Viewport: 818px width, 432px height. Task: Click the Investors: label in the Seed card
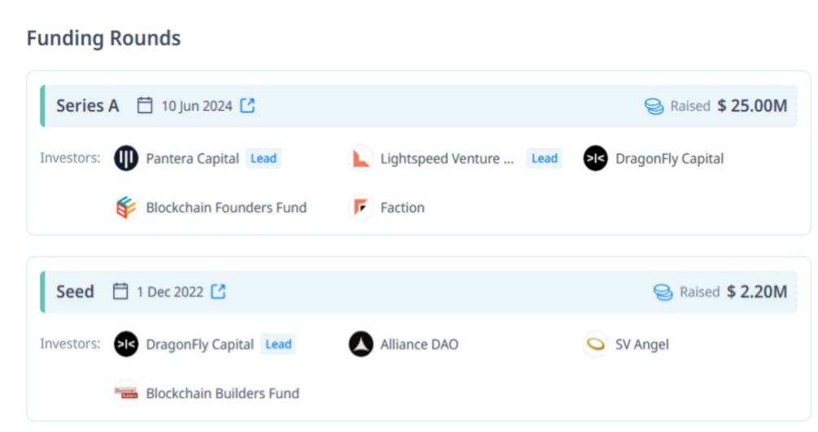point(70,343)
